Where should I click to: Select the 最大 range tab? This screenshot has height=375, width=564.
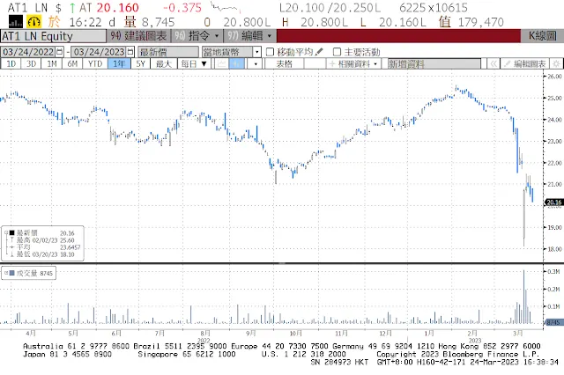click(x=164, y=64)
